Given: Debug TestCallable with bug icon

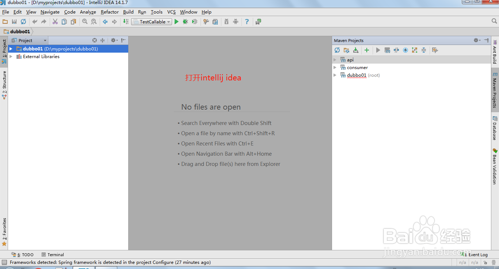Looking at the screenshot, I should (x=186, y=22).
